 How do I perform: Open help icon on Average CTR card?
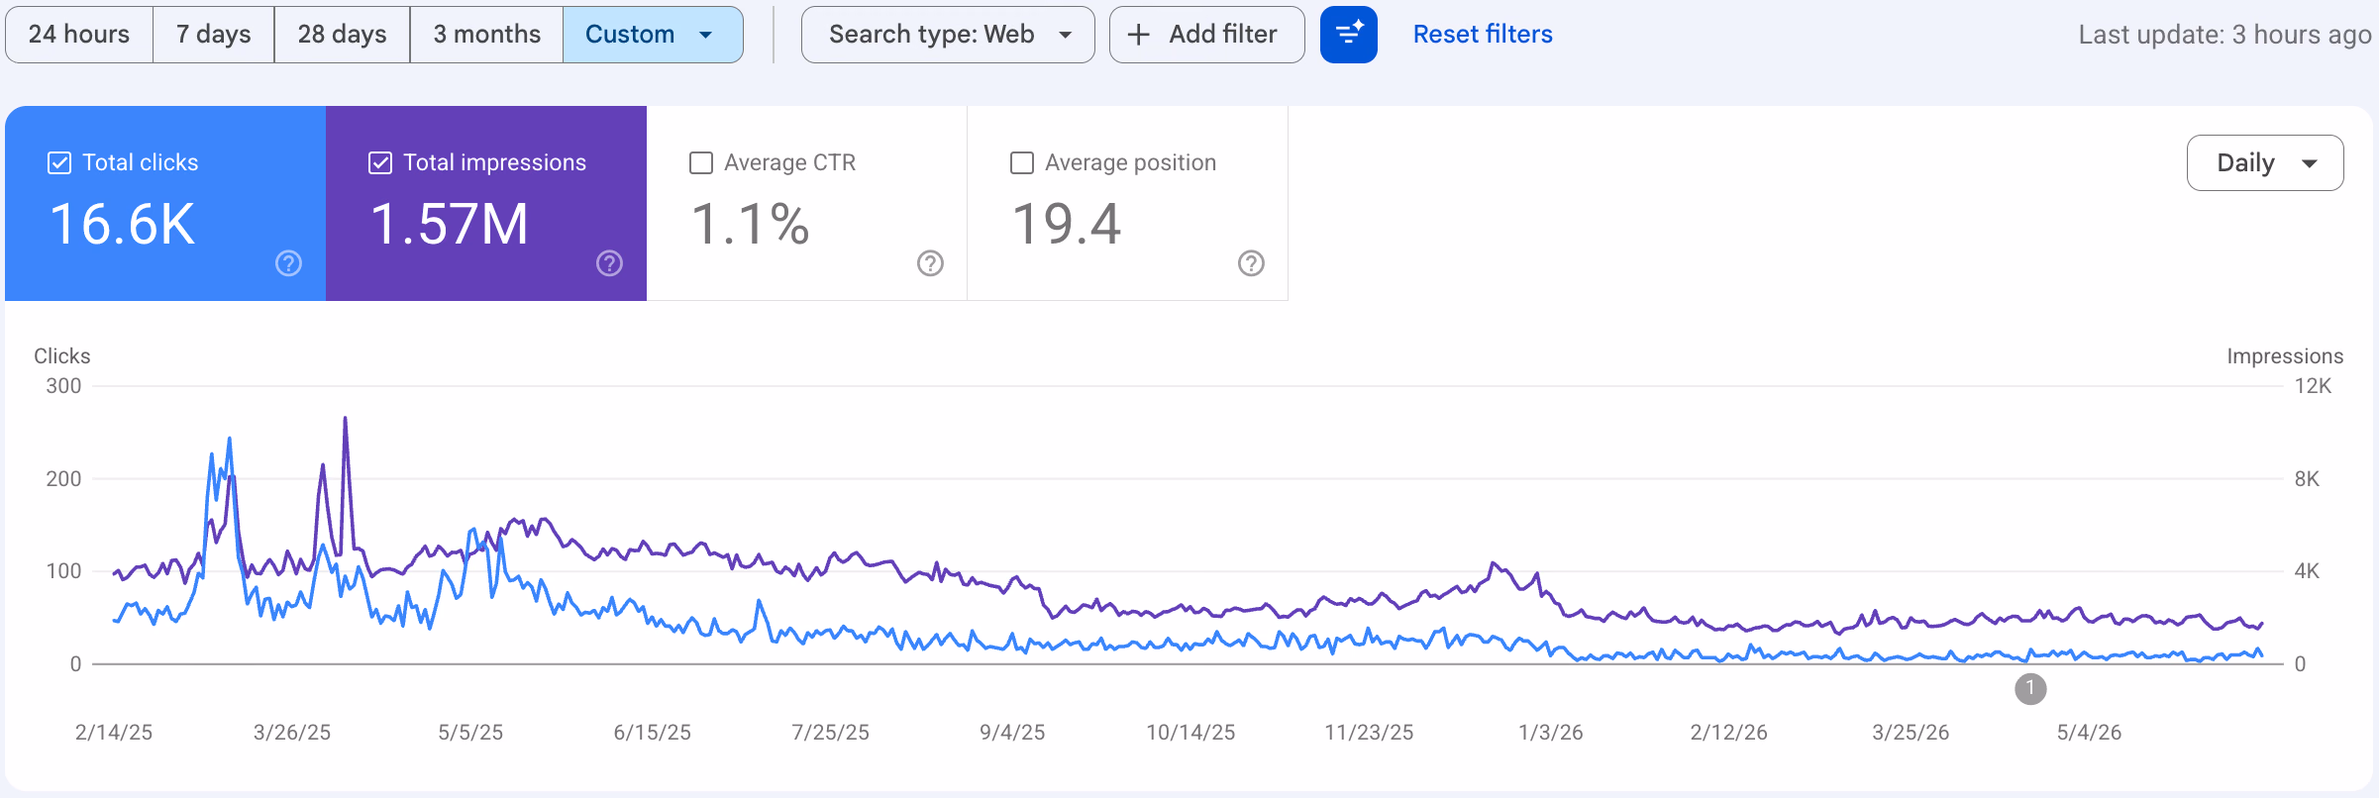pos(930,263)
